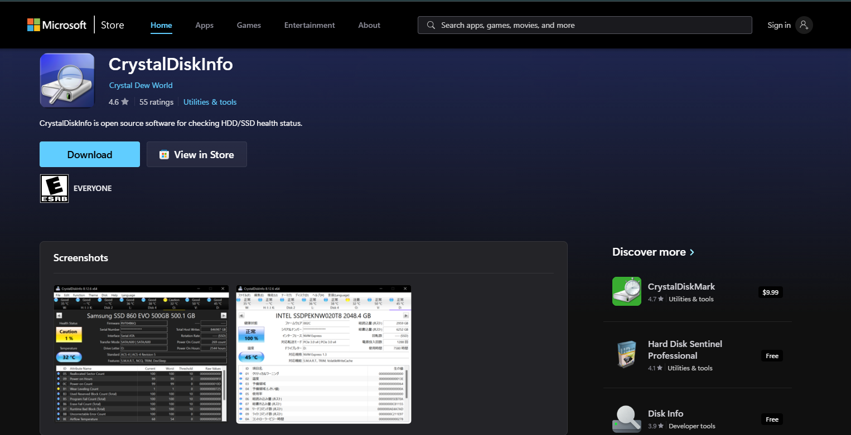Click the ESRB Everyone rating badge
851x435 pixels.
pos(54,188)
